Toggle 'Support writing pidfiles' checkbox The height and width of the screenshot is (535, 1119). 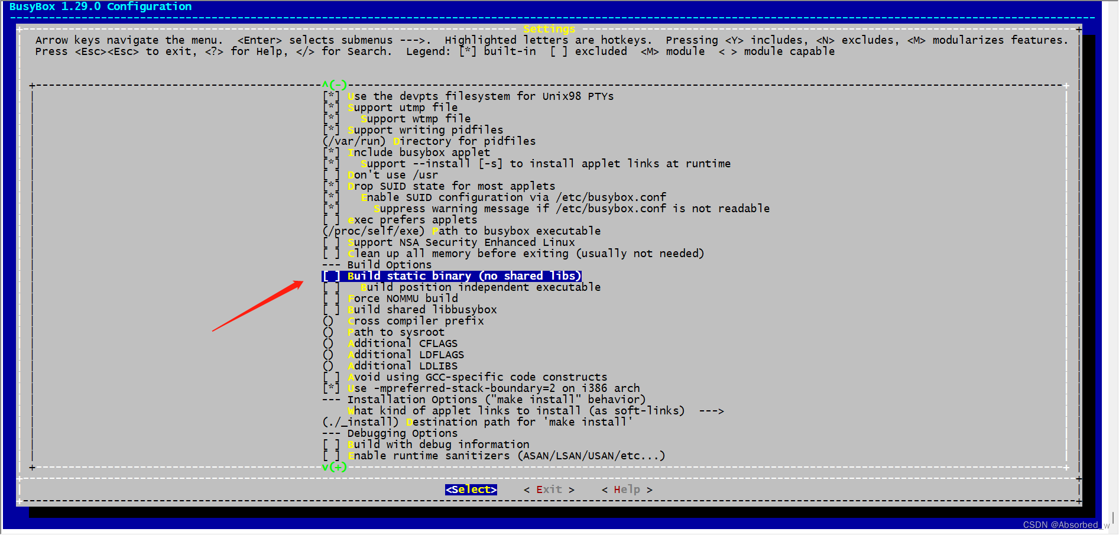pos(331,130)
